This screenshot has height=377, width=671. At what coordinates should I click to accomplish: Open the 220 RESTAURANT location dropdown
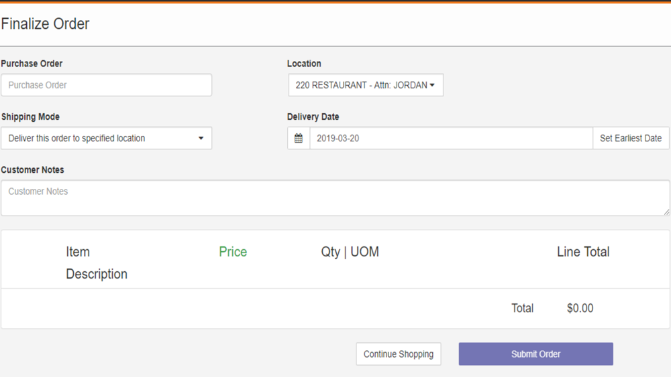pyautogui.click(x=366, y=85)
